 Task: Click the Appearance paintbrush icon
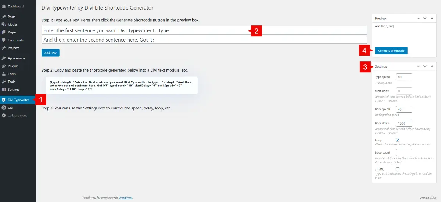click(x=4, y=58)
